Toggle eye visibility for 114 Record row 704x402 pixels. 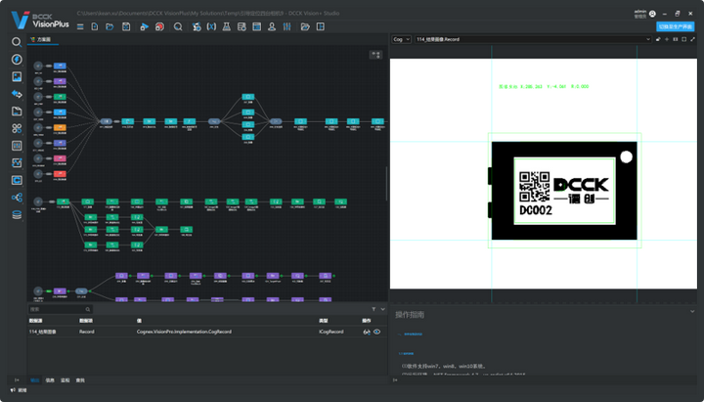[x=376, y=333]
